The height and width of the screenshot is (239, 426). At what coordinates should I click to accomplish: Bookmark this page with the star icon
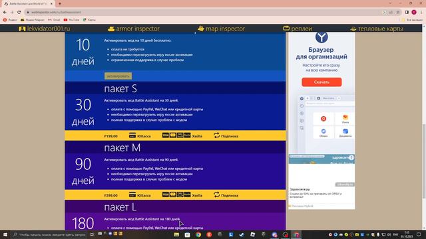398,12
